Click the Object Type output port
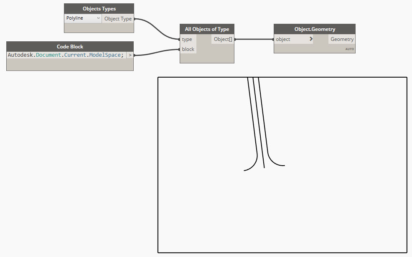 [x=118, y=19]
